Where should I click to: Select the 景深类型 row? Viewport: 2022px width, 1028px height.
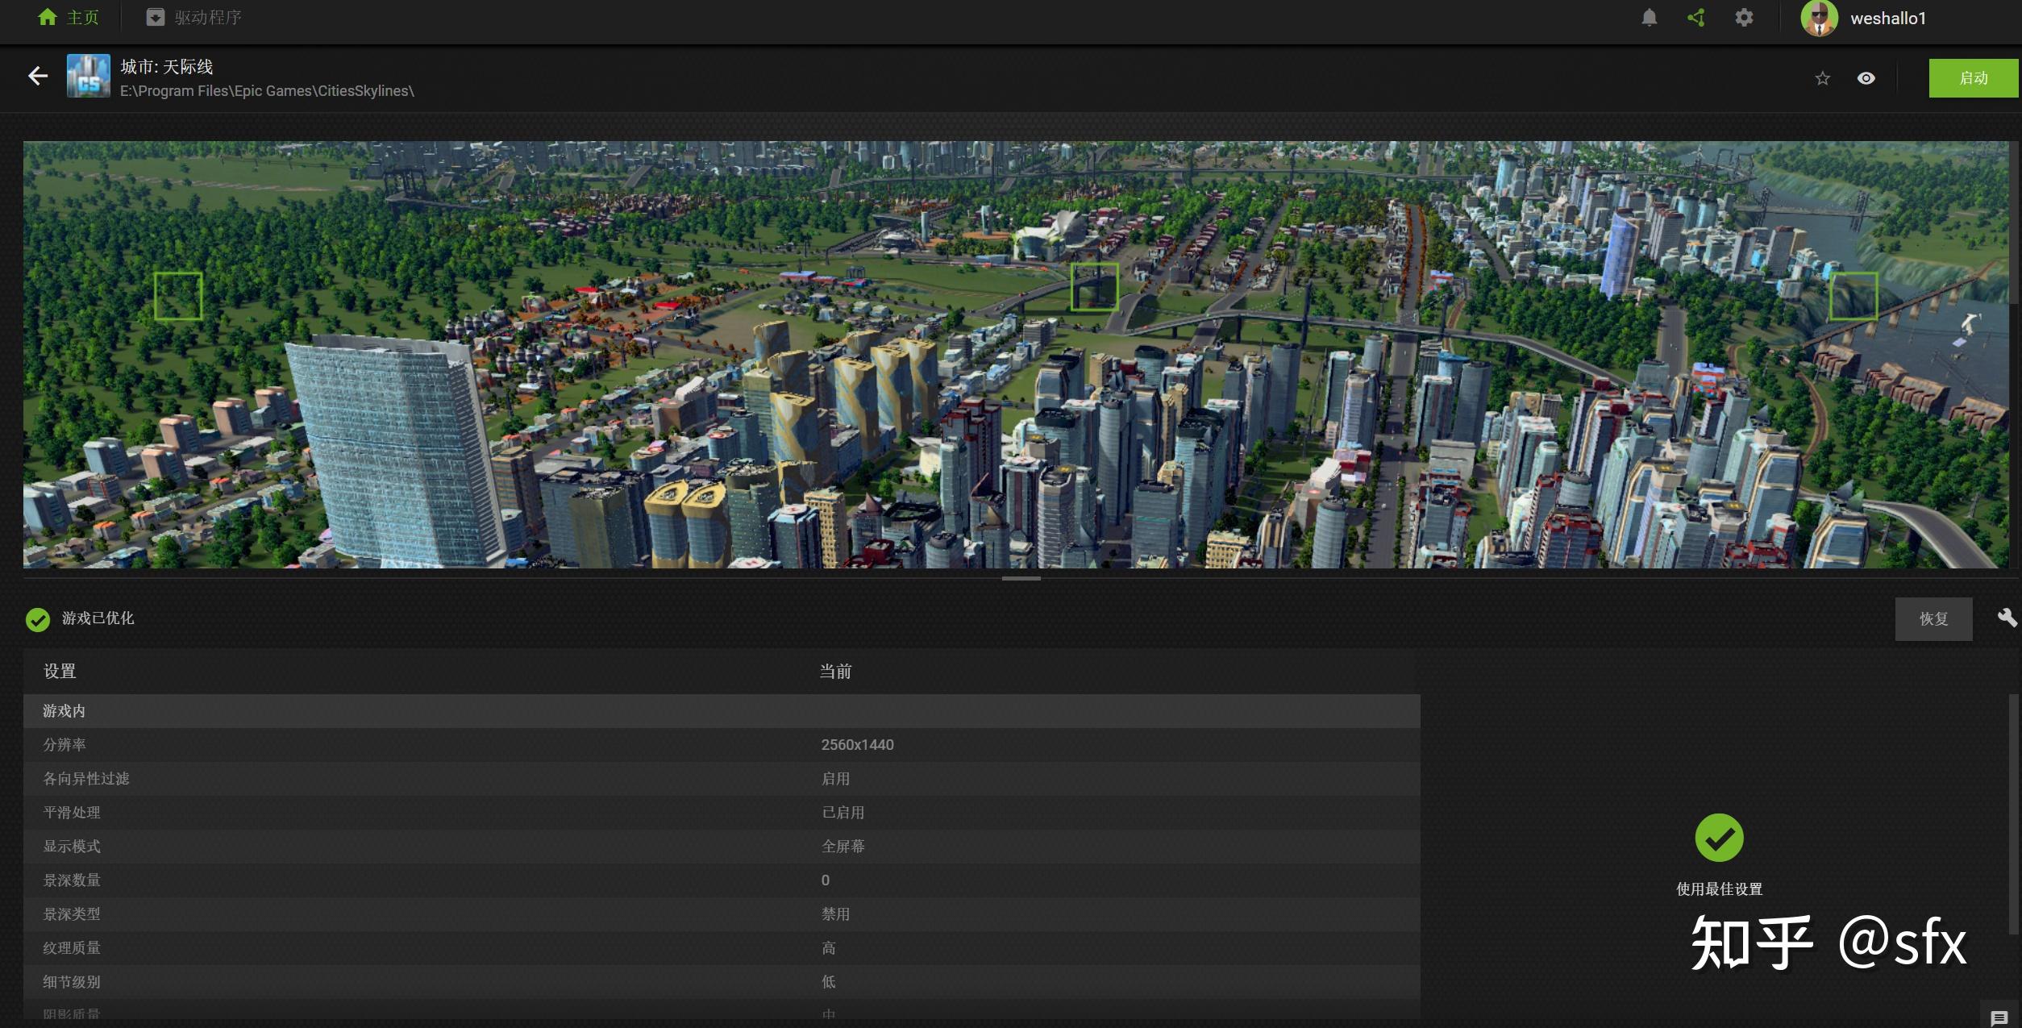722,914
